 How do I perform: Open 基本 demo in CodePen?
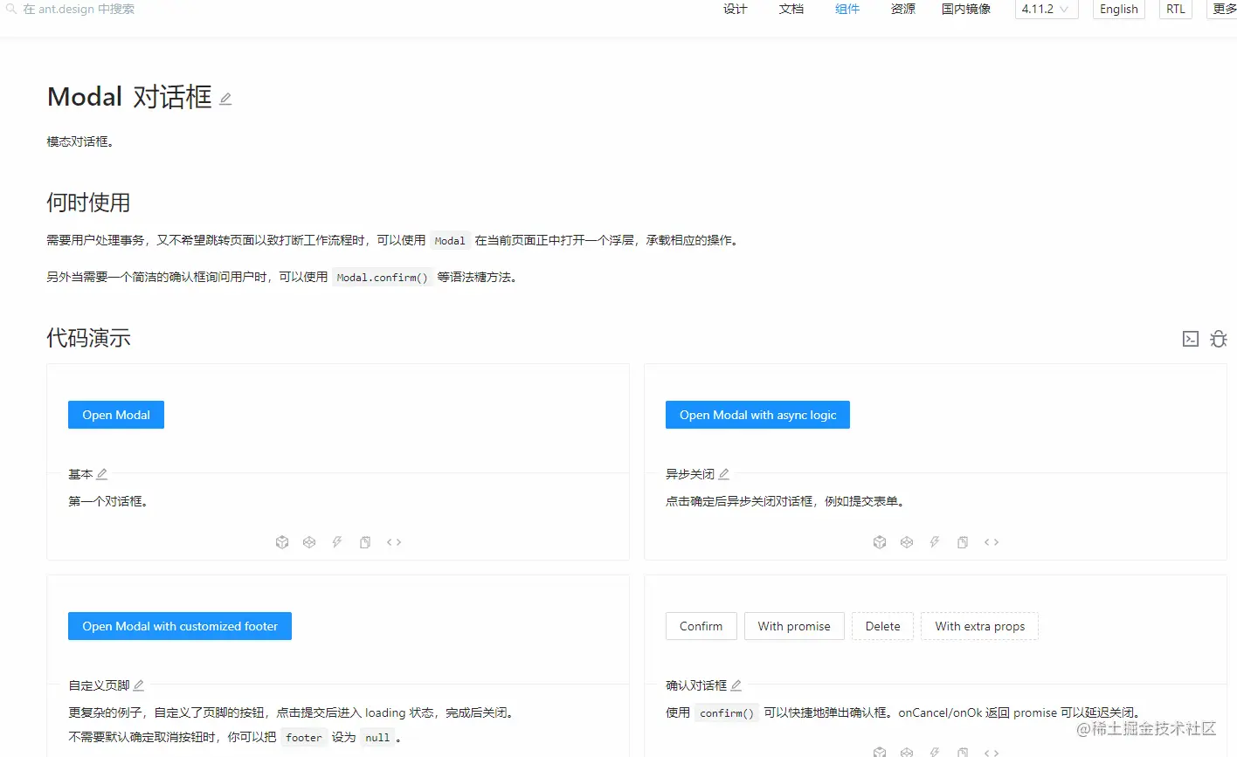tap(309, 542)
